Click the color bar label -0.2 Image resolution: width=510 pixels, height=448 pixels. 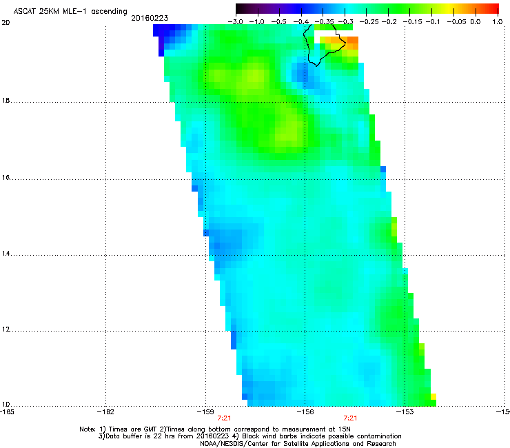click(x=389, y=22)
